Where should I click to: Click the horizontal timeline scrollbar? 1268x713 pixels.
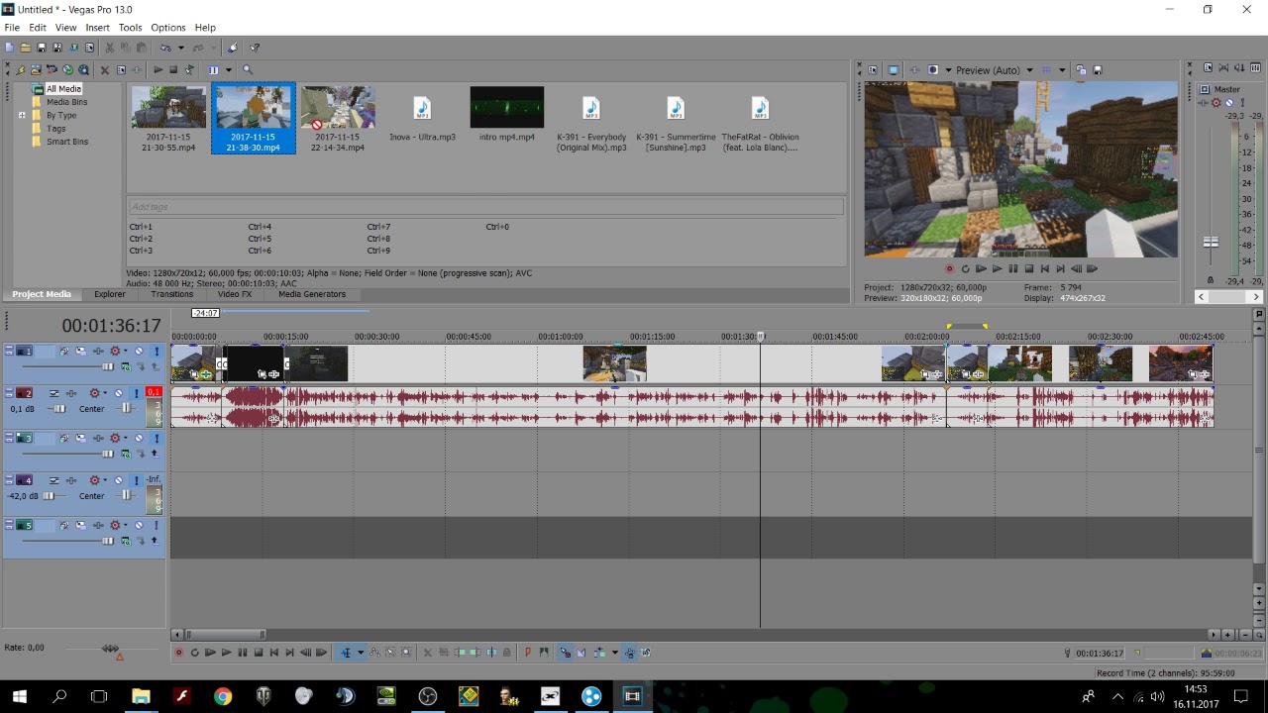point(226,635)
